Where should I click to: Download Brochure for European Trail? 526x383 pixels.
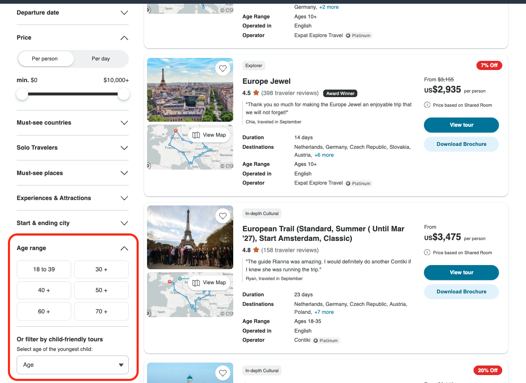461,292
